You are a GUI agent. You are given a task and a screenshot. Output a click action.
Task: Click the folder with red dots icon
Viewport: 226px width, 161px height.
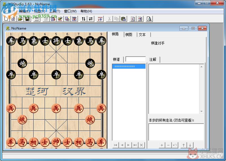pos(60,19)
